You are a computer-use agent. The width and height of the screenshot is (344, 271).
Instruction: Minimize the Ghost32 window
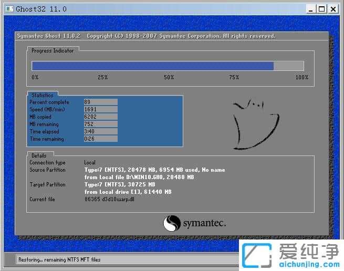(x=311, y=8)
